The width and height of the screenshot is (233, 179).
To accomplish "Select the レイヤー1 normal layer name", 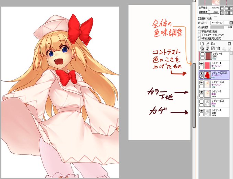I will [216, 110].
